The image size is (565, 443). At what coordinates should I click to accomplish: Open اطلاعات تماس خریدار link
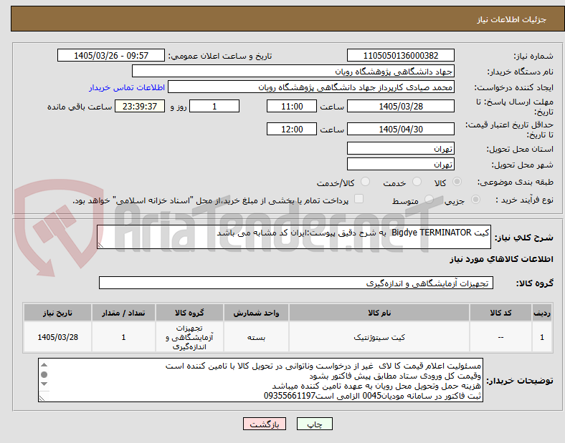point(127,87)
